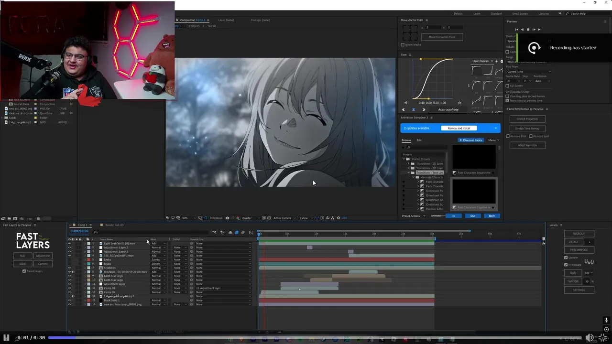Click Stretch Properties button

tap(527, 119)
